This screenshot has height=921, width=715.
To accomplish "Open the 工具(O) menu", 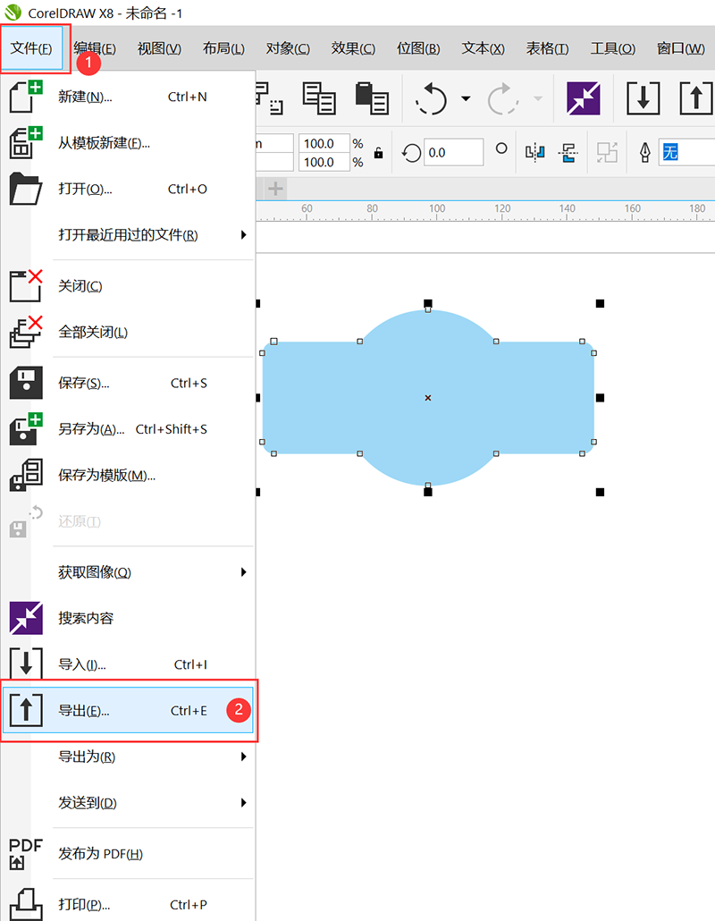I will pos(613,48).
